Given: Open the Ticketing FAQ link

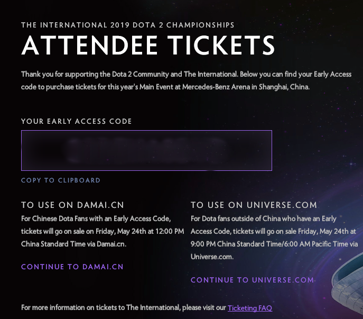Looking at the screenshot, I should 250,308.
